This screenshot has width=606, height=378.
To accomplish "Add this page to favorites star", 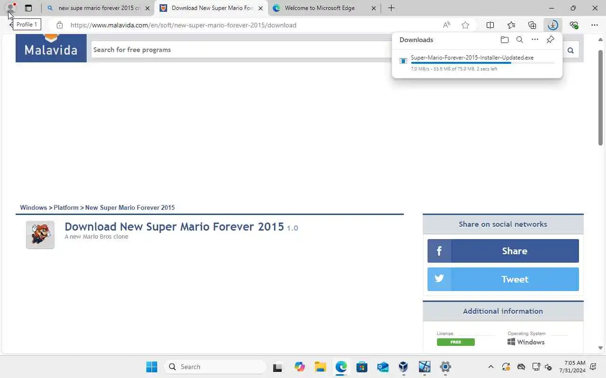I will pyautogui.click(x=465, y=25).
